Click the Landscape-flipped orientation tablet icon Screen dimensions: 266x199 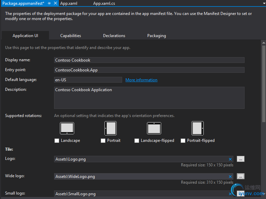pyautogui.click(x=154, y=128)
